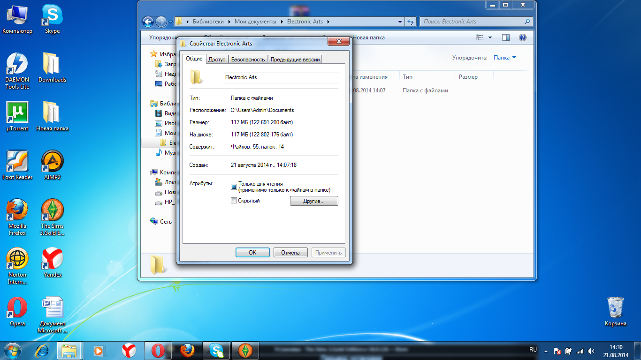The image size is (641, 360).
Task: Click the Opera icon in the taskbar
Action: click(x=158, y=350)
